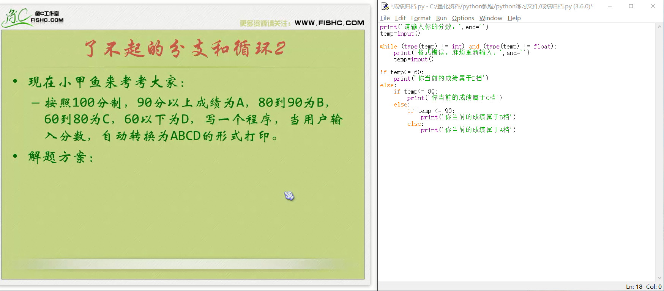Open the File menu
This screenshot has width=664, height=291.
point(385,18)
